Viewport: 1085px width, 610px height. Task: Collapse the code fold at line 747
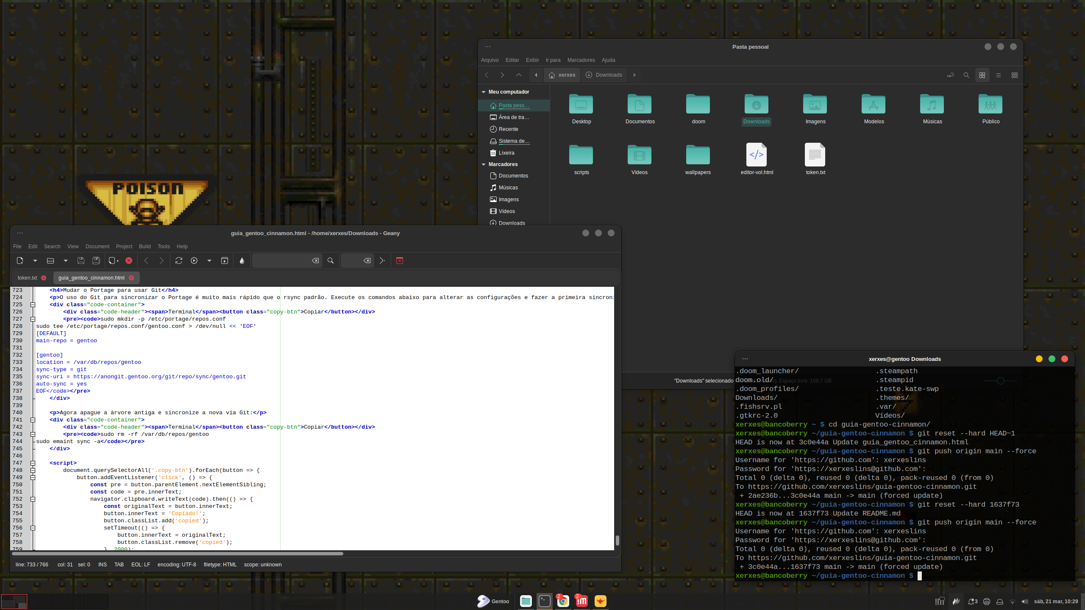coord(33,463)
